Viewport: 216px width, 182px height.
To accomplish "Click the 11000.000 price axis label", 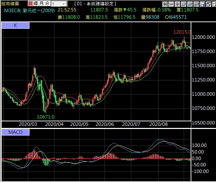I will click(203, 94).
